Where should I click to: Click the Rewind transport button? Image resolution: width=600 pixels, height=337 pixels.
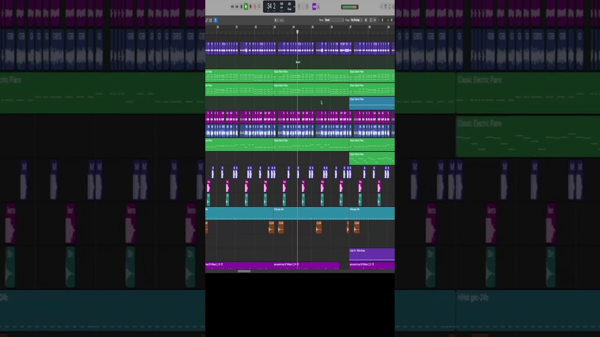click(232, 7)
